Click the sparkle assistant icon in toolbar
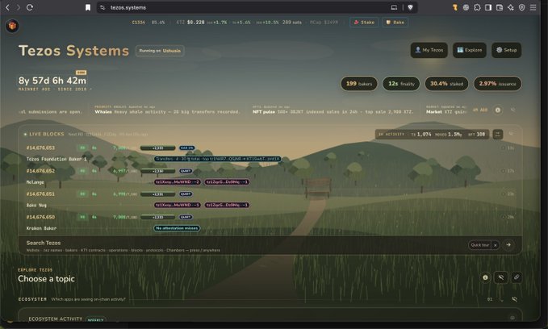The width and height of the screenshot is (548, 329). pyautogui.click(x=511, y=7)
